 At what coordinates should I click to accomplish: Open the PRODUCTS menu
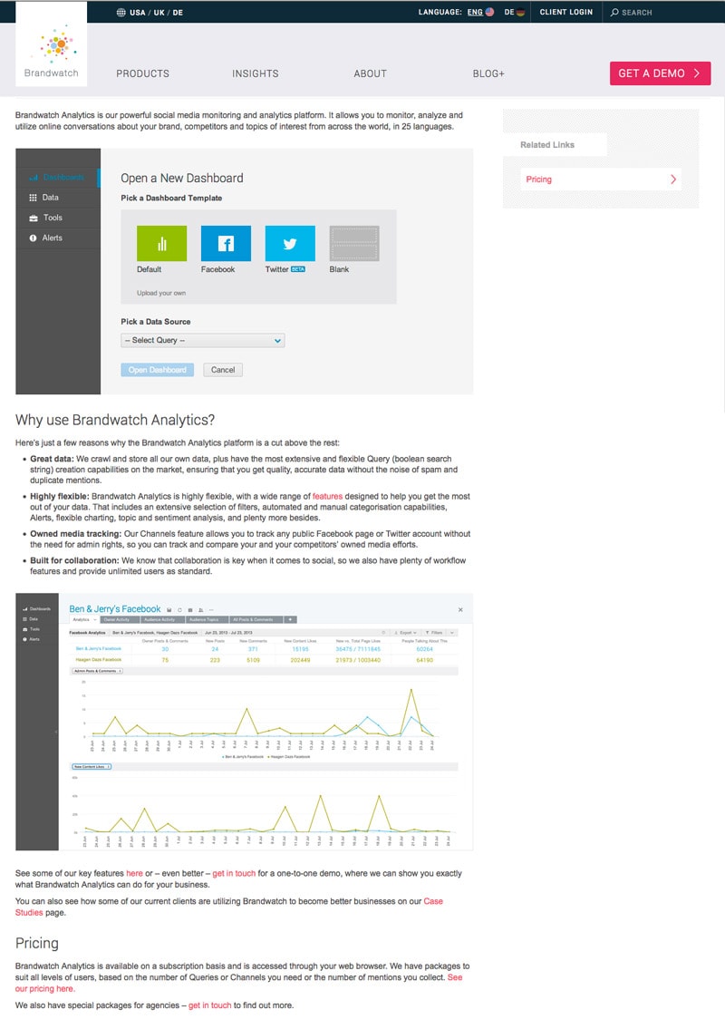click(x=142, y=73)
